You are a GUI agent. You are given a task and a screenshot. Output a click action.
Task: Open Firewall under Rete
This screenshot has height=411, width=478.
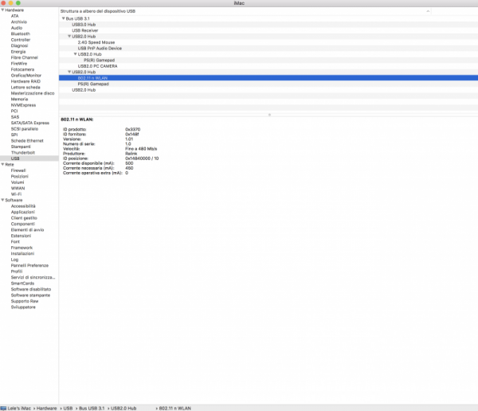point(18,170)
